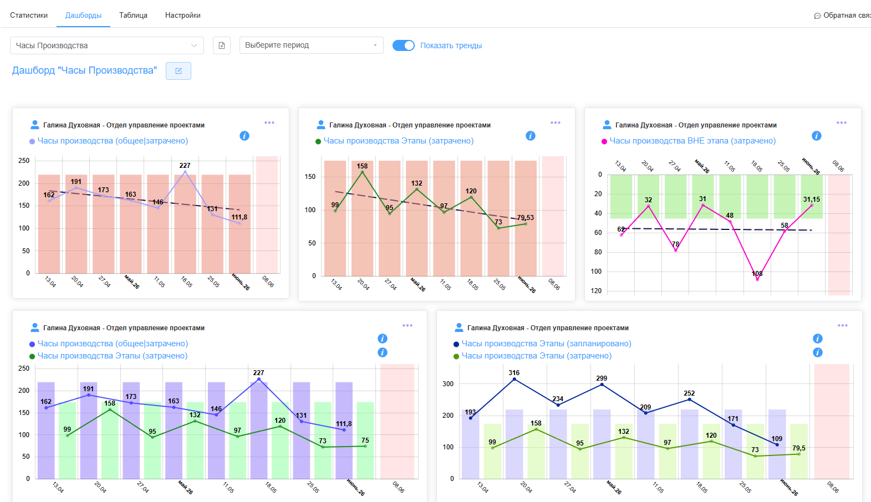Click user icon on the общее-and-Этапы comparison card
This screenshot has width=871, height=502.
point(35,327)
